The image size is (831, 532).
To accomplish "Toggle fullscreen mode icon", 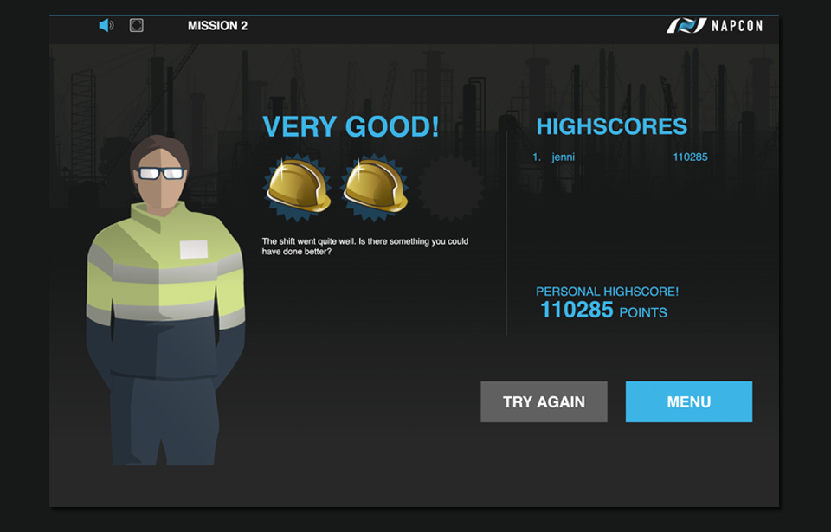I will tap(136, 25).
